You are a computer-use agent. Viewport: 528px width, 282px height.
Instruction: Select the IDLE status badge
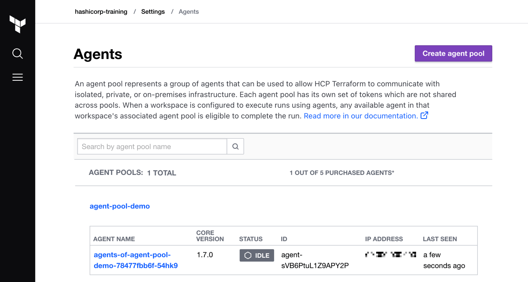click(x=256, y=255)
